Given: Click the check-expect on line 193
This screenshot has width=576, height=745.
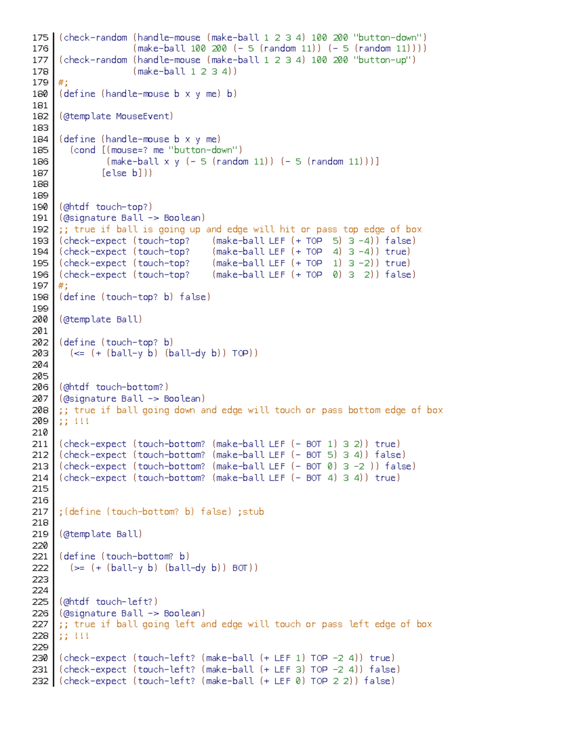Looking at the screenshot, I should point(96,240).
